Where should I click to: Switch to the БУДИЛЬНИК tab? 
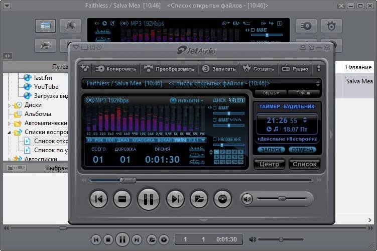click(299, 106)
